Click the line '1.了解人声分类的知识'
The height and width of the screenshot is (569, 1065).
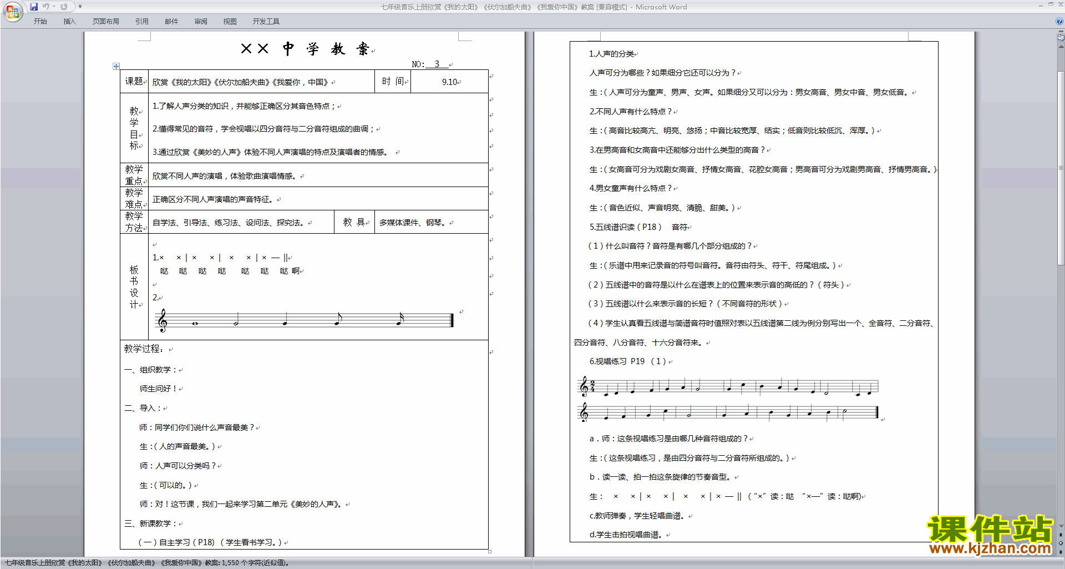click(x=244, y=106)
